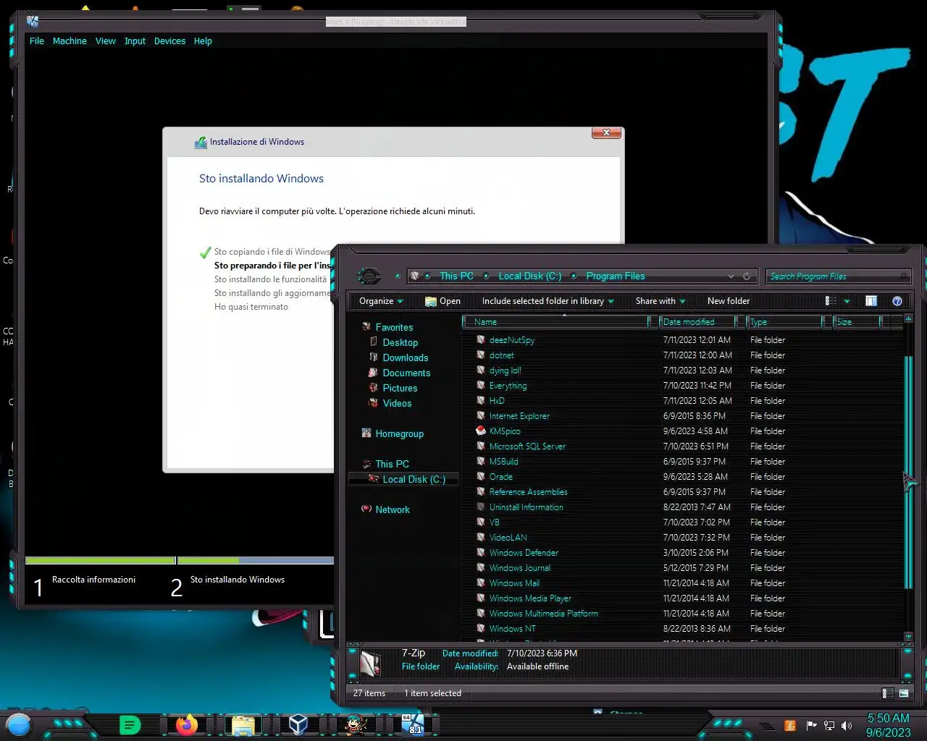Open the volume speaker tray icon

coord(847,725)
